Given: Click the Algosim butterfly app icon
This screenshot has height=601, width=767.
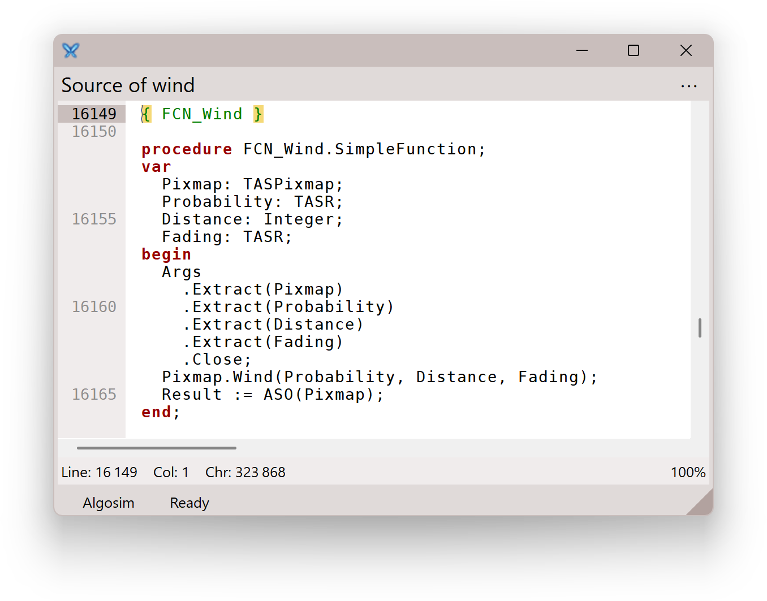Looking at the screenshot, I should 71,50.
